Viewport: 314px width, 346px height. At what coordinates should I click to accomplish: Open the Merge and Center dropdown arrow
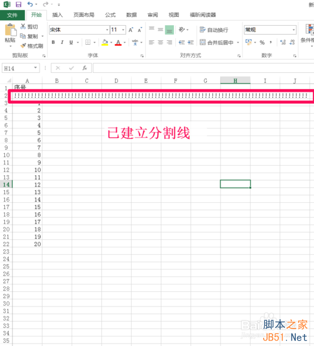pos(238,42)
